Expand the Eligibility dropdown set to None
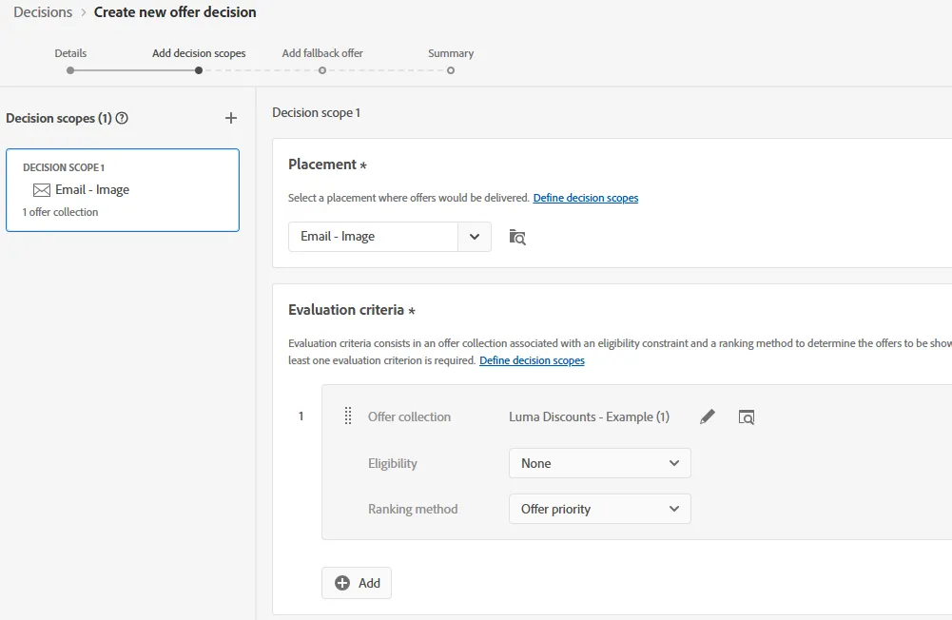 (600, 463)
